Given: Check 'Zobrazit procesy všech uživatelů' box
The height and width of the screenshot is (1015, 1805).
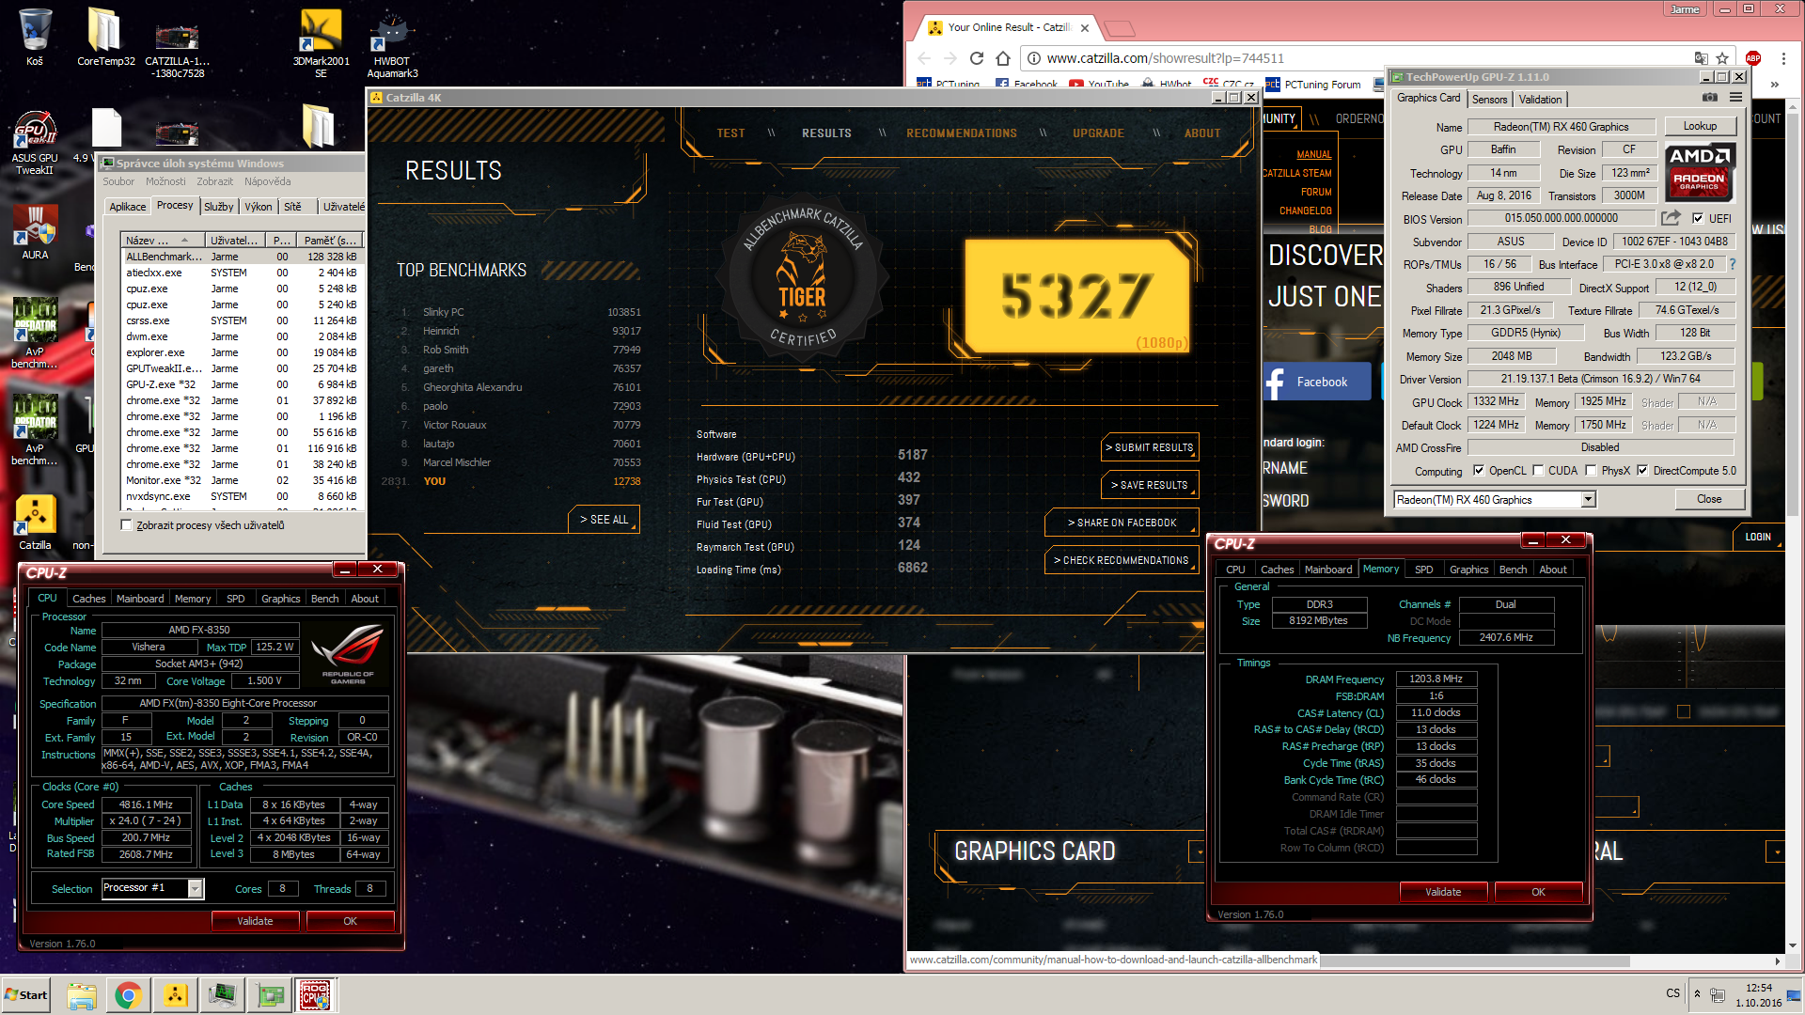Looking at the screenshot, I should (x=127, y=525).
